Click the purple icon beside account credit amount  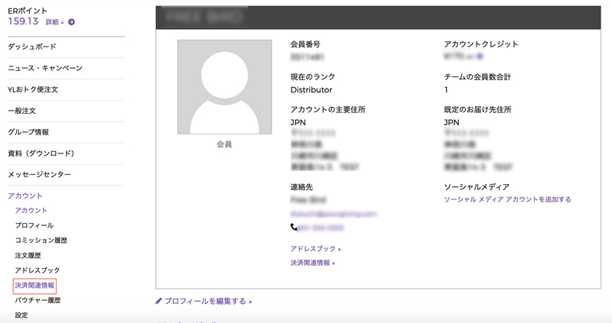pos(480,57)
